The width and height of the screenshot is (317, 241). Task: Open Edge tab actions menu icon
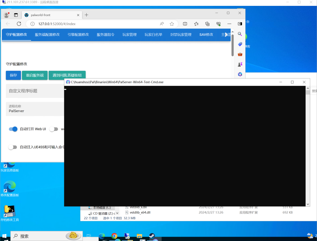(16, 15)
